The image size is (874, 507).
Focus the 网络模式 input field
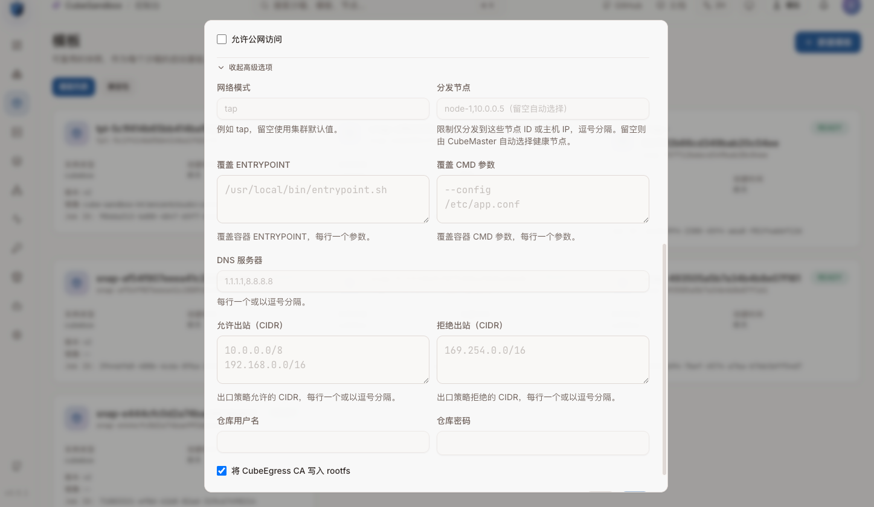pos(323,109)
